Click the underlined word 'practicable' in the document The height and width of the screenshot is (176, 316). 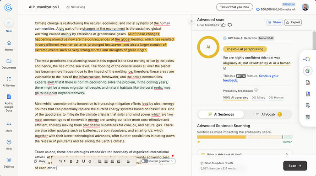click(91, 125)
